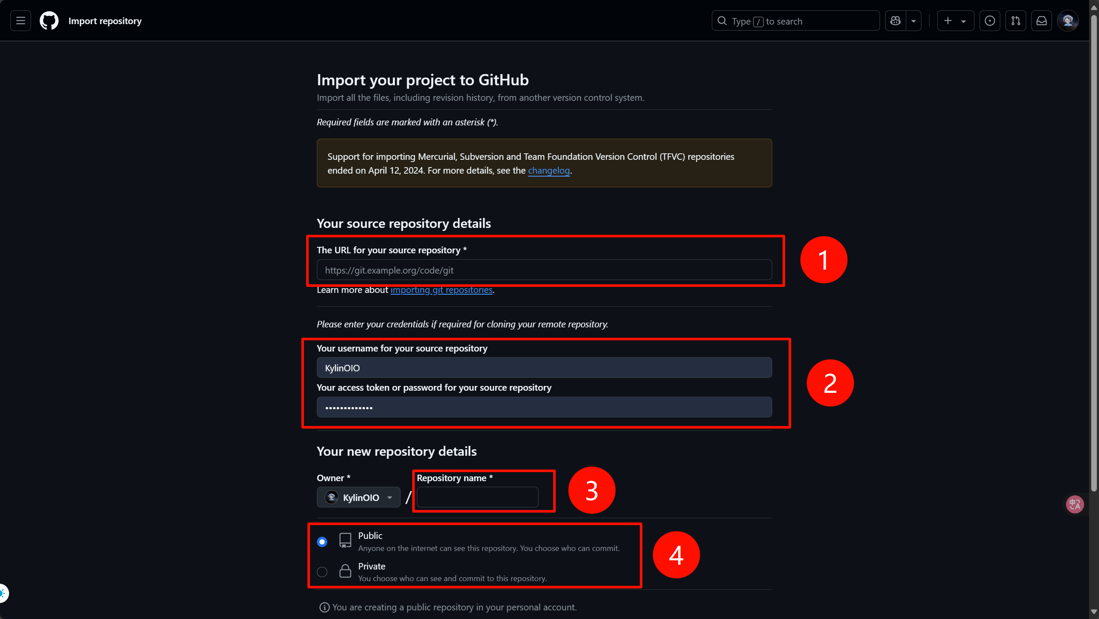
Task: Click the GitHub logo homepage icon
Action: (49, 21)
